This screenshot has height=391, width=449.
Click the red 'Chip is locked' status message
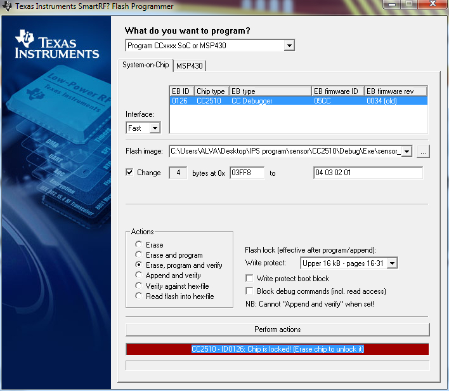[278, 349]
